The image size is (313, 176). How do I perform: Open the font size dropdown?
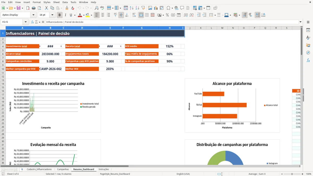pos(52,15)
